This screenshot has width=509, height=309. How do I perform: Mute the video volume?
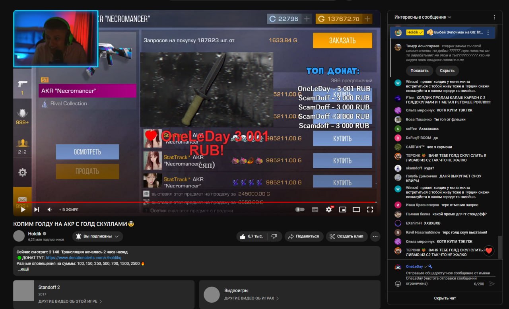(50, 210)
